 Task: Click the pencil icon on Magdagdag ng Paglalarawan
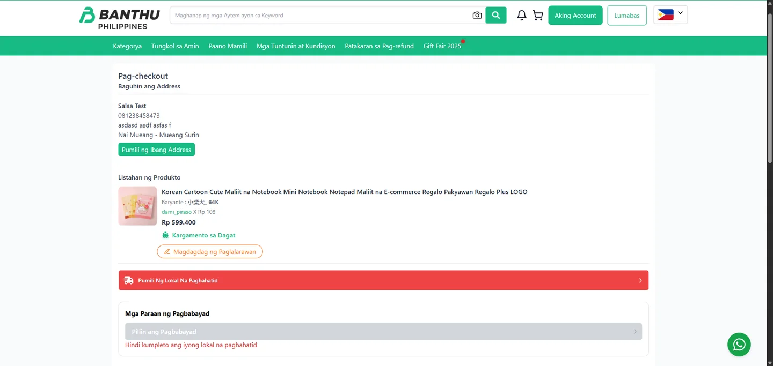pyautogui.click(x=167, y=252)
